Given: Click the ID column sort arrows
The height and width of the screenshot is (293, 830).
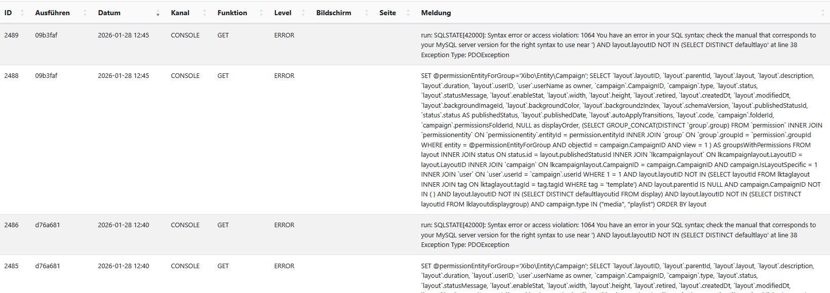Looking at the screenshot, I should click(22, 13).
